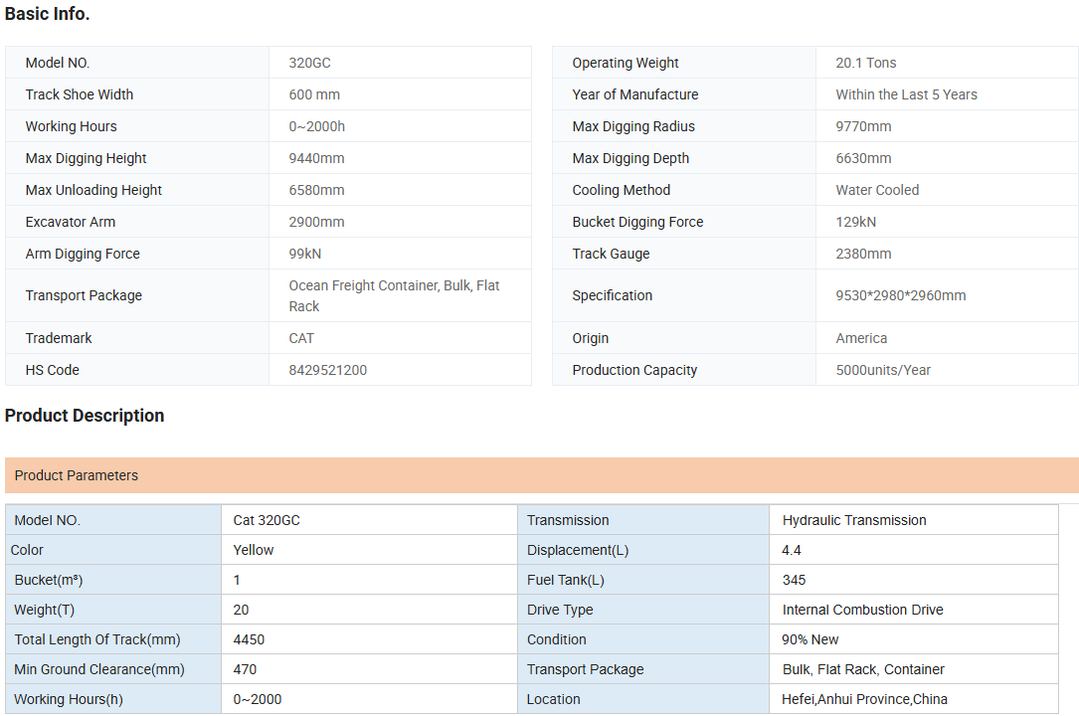Click the Specification label
The height and width of the screenshot is (716, 1079).
[613, 295]
